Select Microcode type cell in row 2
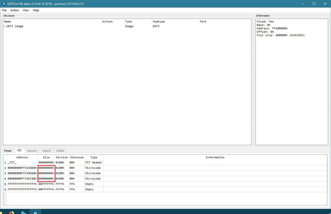The width and height of the screenshot is (331, 214). [94, 168]
